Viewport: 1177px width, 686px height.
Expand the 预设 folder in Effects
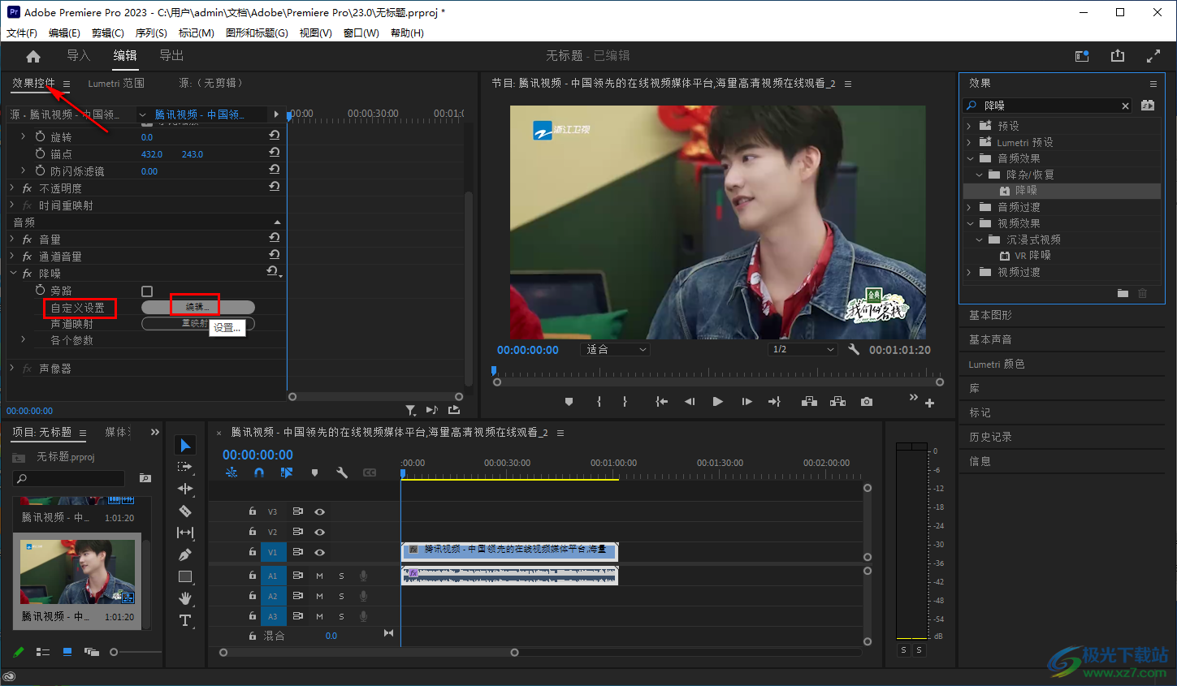click(x=969, y=126)
